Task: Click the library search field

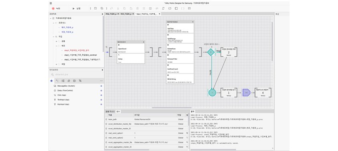Action: [76, 75]
